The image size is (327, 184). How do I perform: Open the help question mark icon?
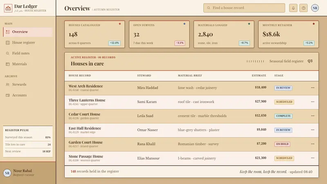click(303, 8)
